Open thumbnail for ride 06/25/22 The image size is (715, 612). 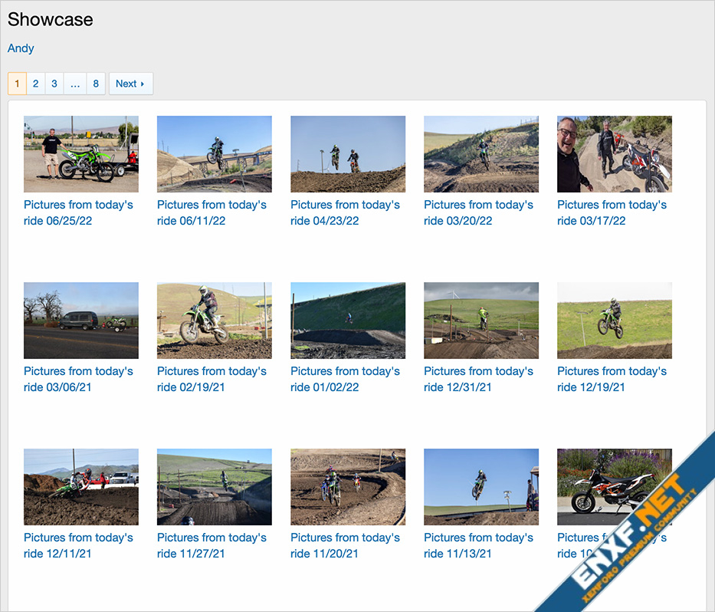pyautogui.click(x=81, y=154)
